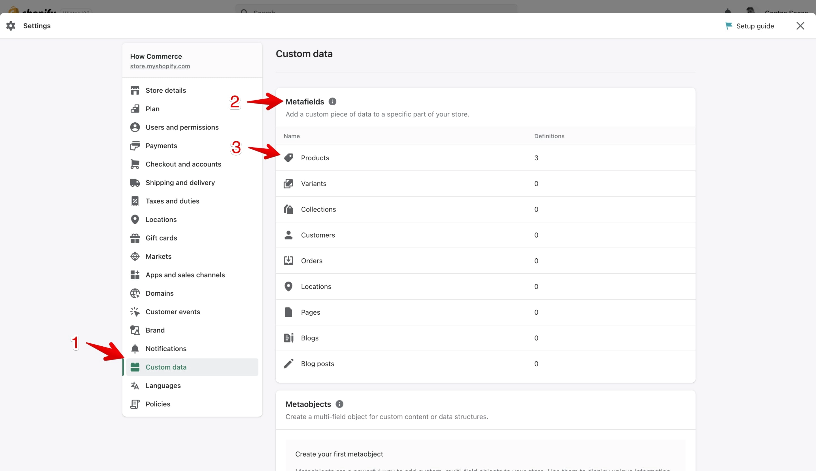The image size is (816, 471).
Task: Click the Store details storefront icon
Action: 135,90
